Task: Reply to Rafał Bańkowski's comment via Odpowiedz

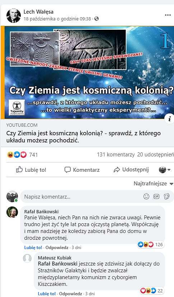Action: click(57, 248)
